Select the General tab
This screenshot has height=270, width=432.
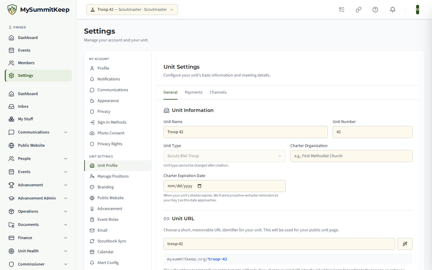[x=170, y=92]
